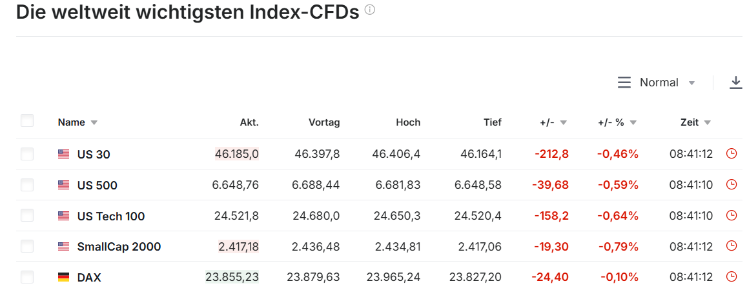Click the hamburger lines icon beside Normal

[624, 82]
